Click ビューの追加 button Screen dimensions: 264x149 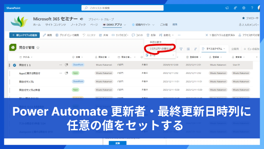click(251, 49)
